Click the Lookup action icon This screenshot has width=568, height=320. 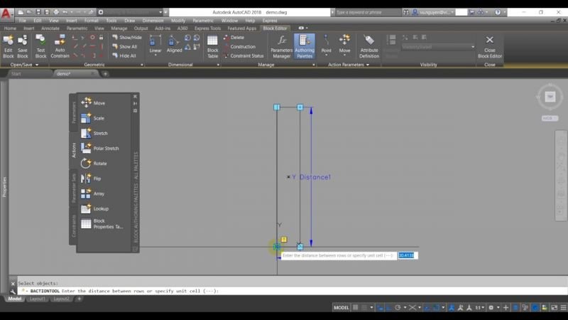coord(86,208)
